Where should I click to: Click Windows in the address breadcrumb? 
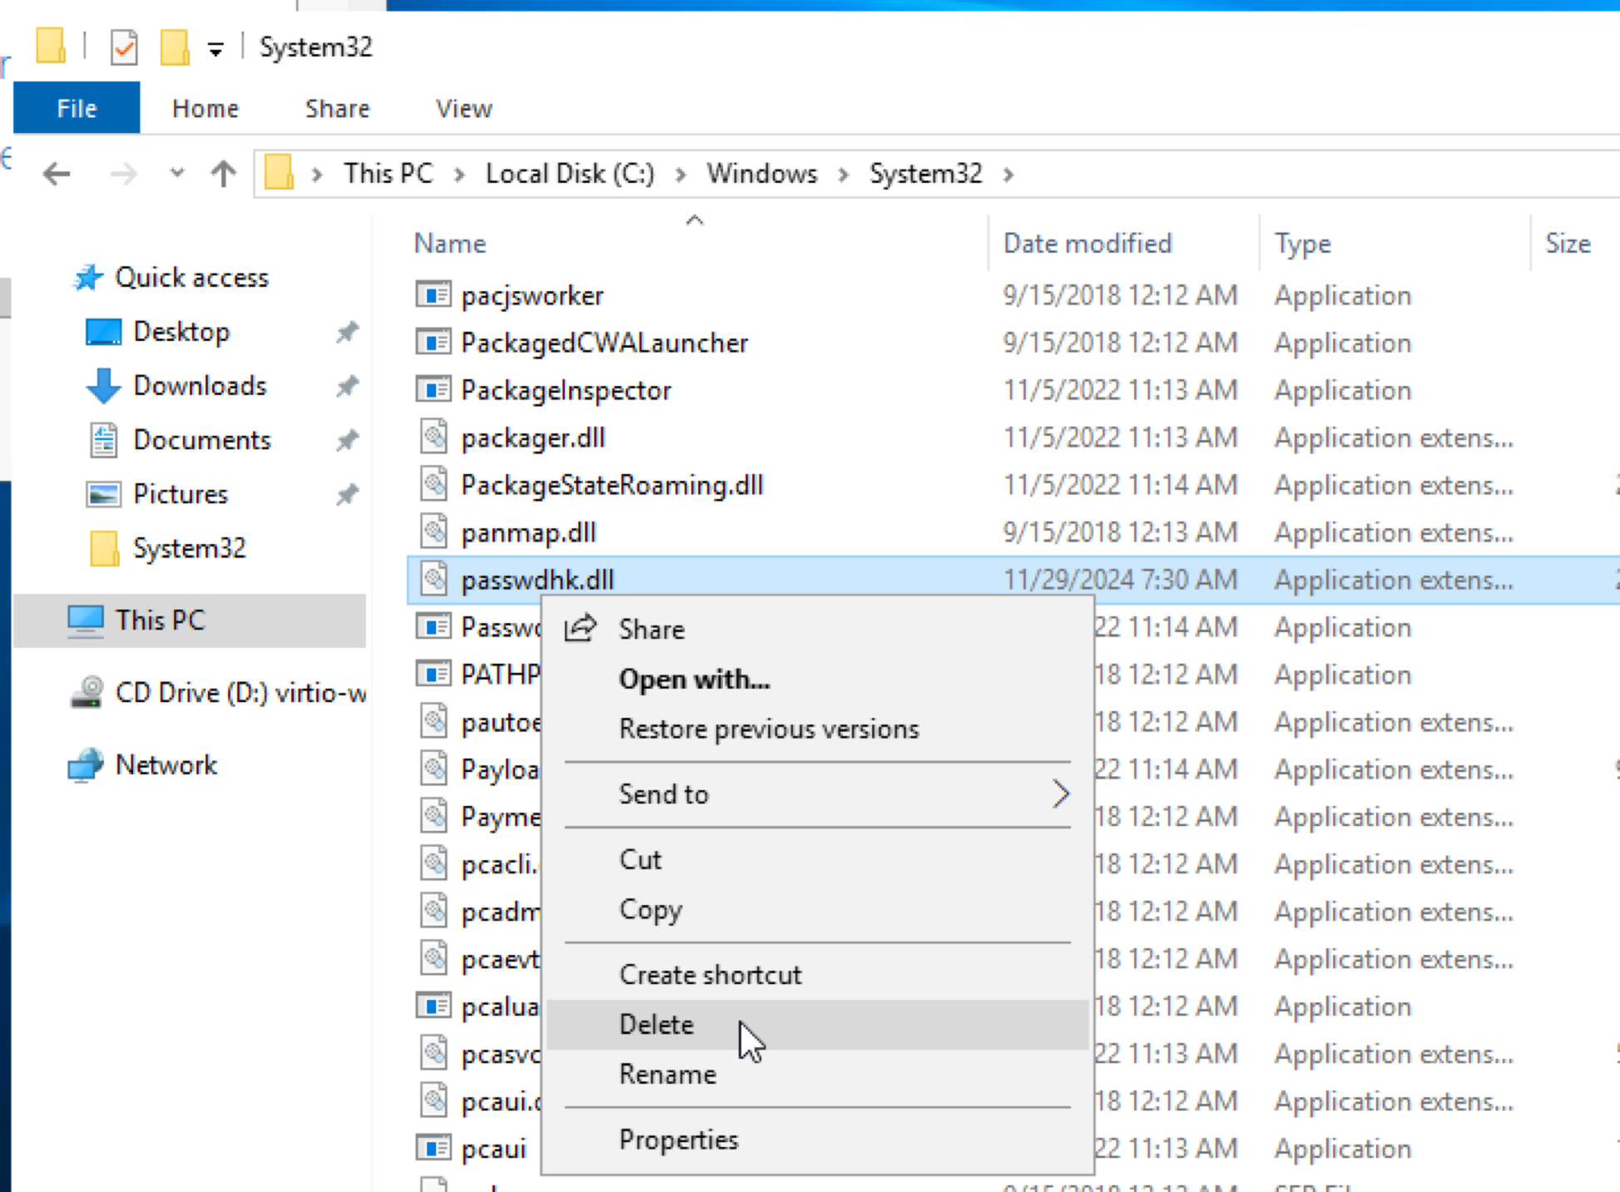click(761, 174)
